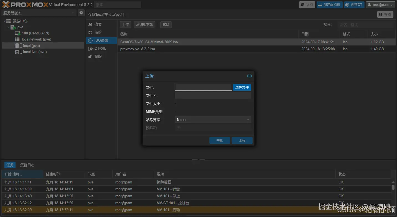Viewport: 397px width, 217px height.
Task: Open the Backups (备份) section
Action: [101, 32]
